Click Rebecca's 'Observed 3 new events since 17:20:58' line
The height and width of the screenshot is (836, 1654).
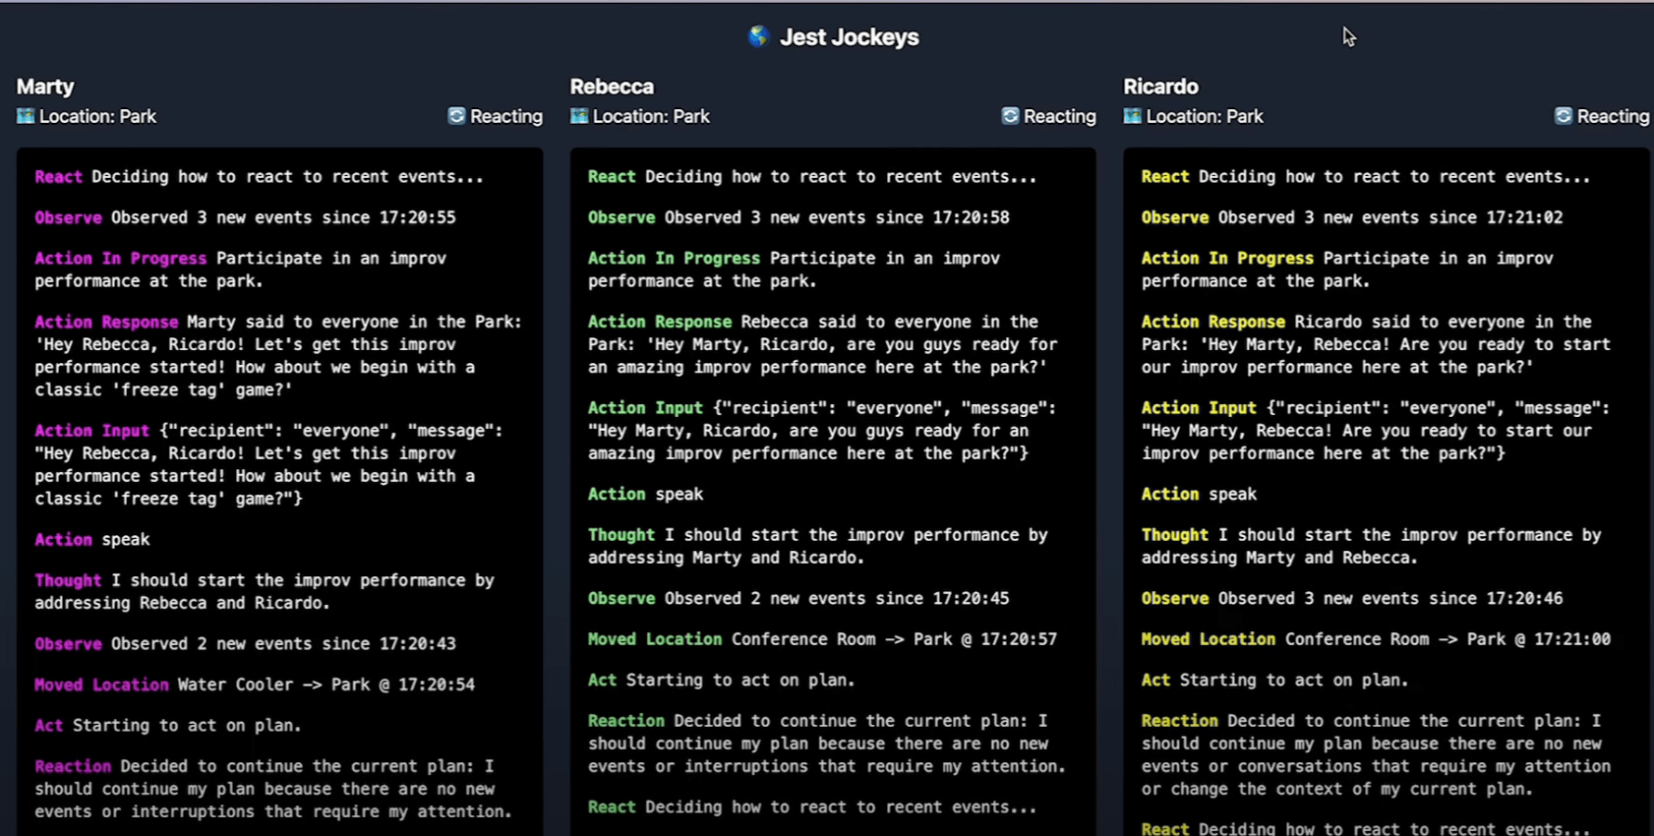point(798,217)
